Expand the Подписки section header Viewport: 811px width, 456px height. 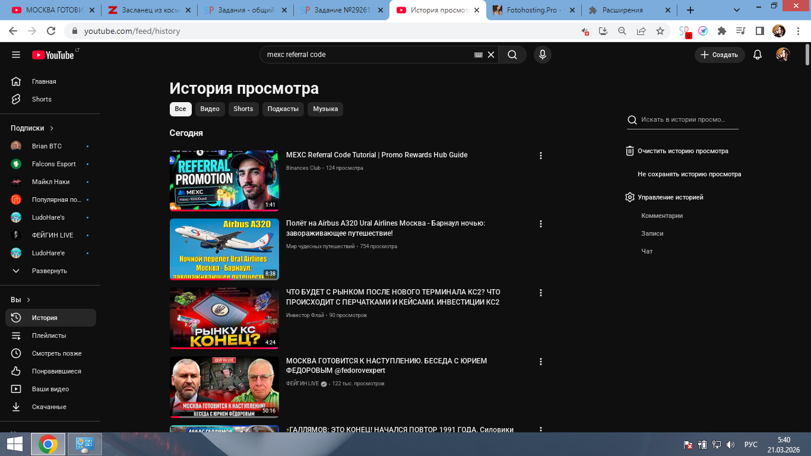[32, 128]
